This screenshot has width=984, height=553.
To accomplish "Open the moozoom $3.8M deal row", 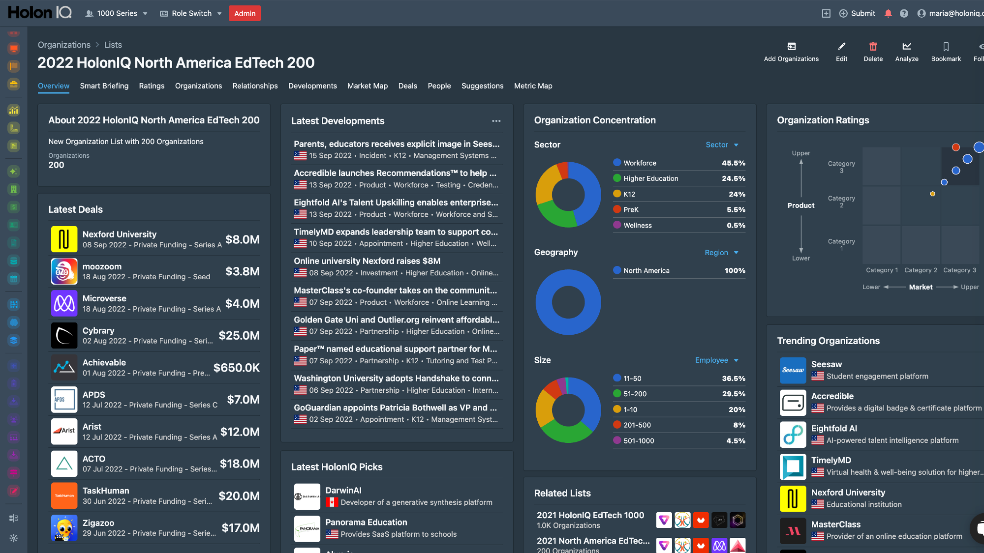I will click(x=155, y=271).
